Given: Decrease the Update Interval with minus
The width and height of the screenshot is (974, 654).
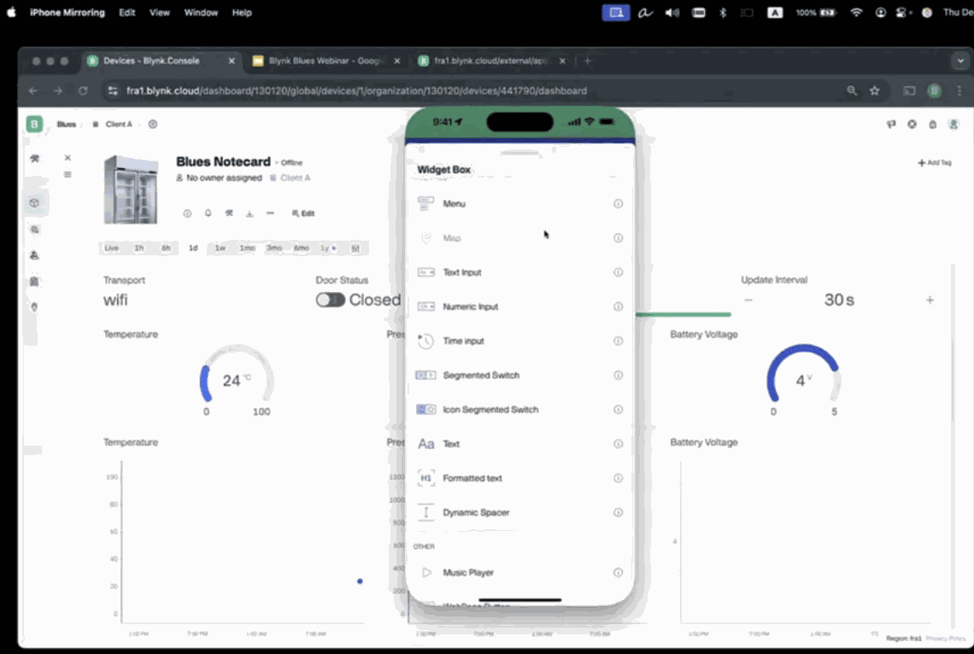Looking at the screenshot, I should click(748, 301).
